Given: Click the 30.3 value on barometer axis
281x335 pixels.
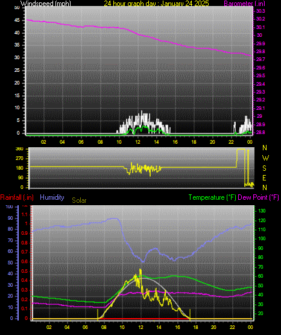Looking at the screenshot, I should (260, 11).
